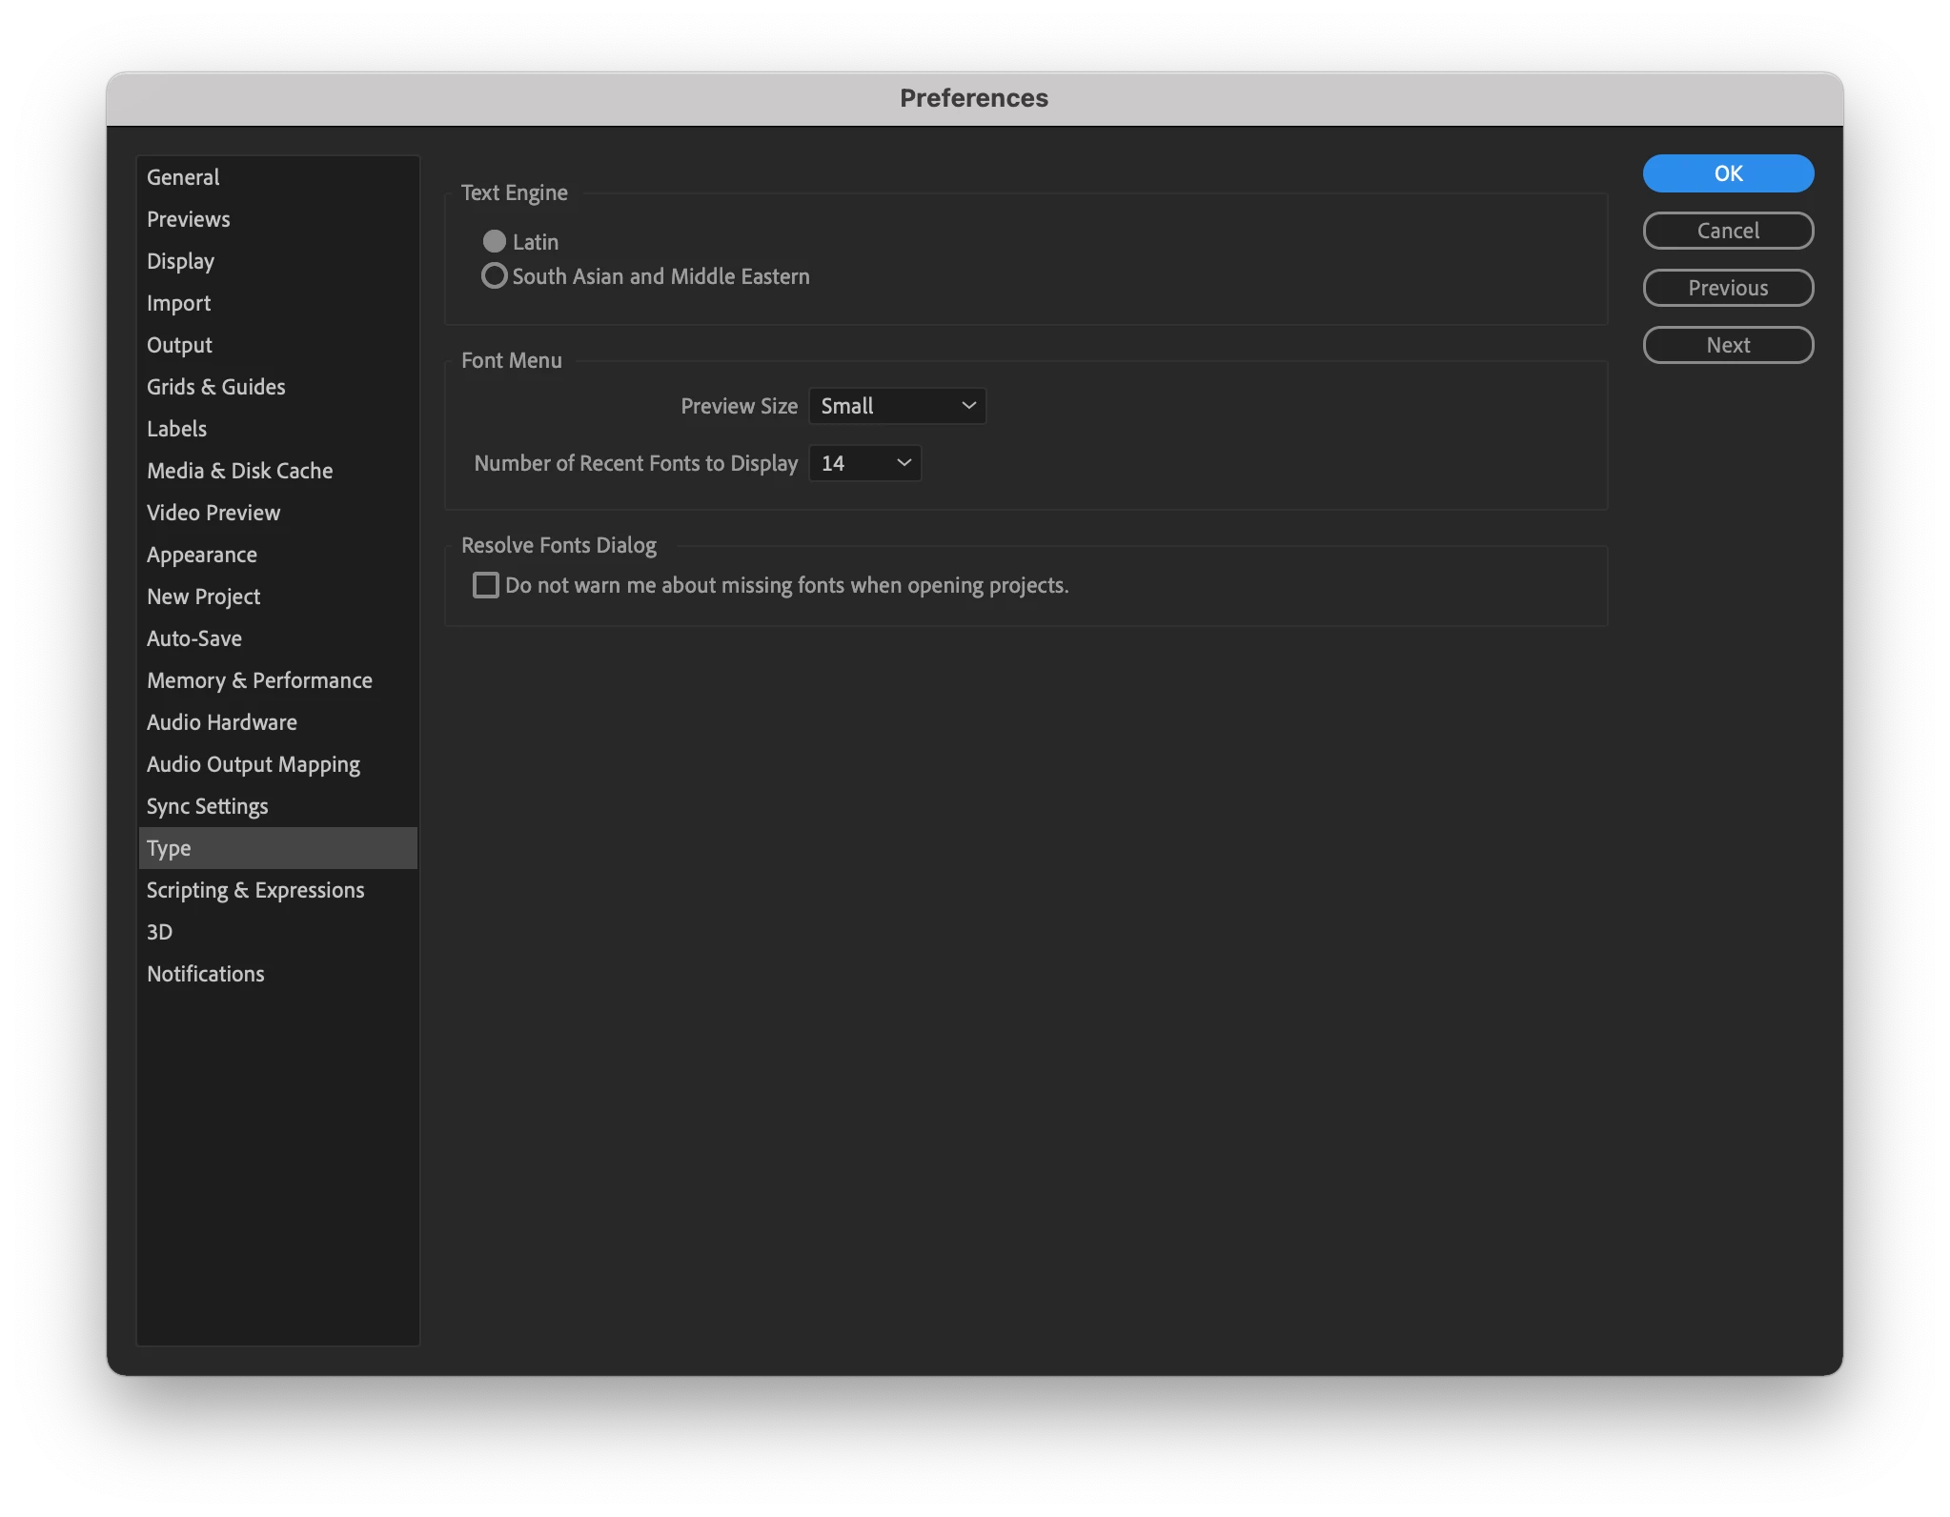Open the 3D preferences category
The height and width of the screenshot is (1517, 1950).
pos(159,932)
